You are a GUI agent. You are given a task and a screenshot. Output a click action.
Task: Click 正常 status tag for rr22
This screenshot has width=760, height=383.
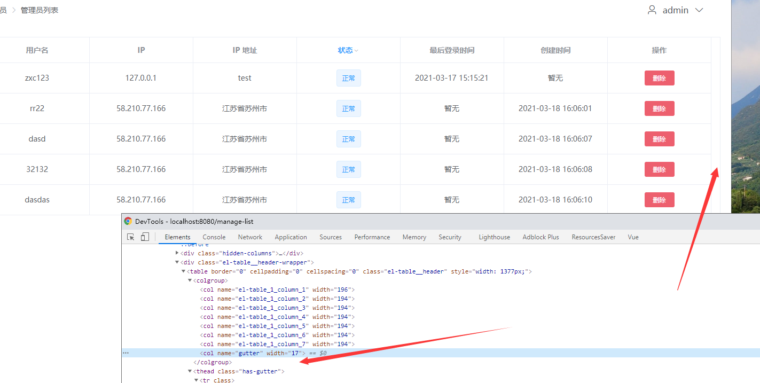348,108
